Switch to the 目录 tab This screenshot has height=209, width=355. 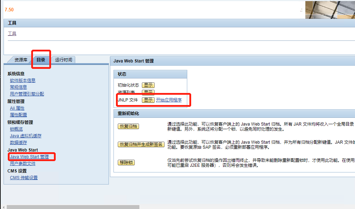click(41, 60)
